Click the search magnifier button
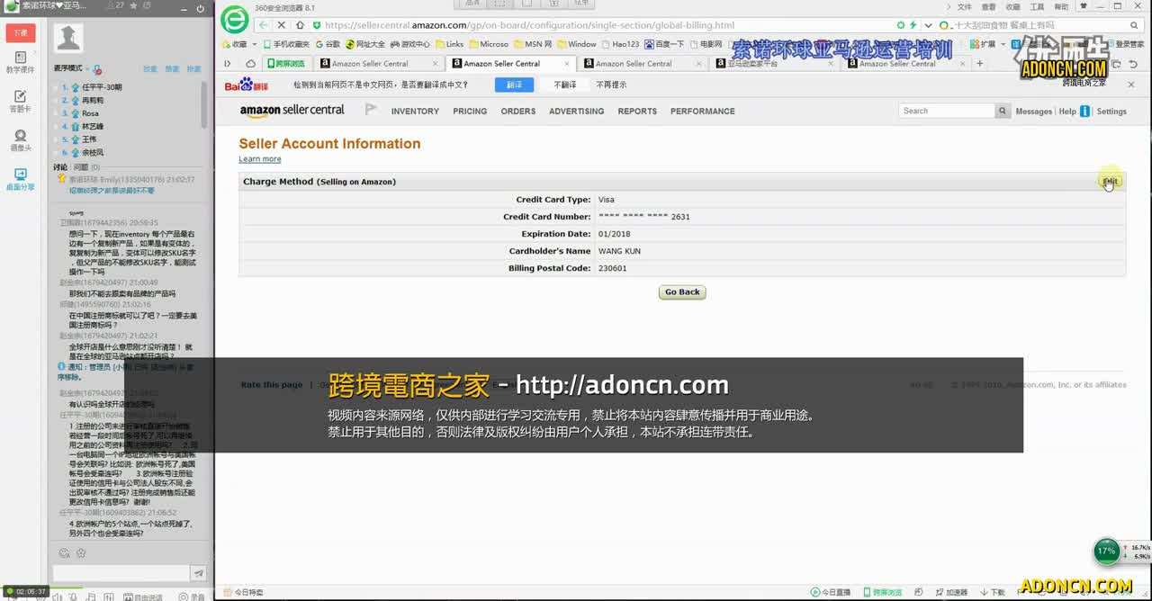 coord(1003,111)
